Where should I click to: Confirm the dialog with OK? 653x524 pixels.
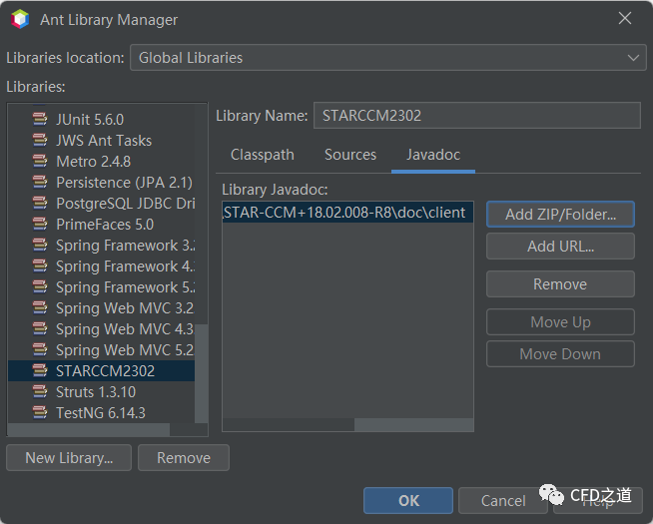[408, 500]
